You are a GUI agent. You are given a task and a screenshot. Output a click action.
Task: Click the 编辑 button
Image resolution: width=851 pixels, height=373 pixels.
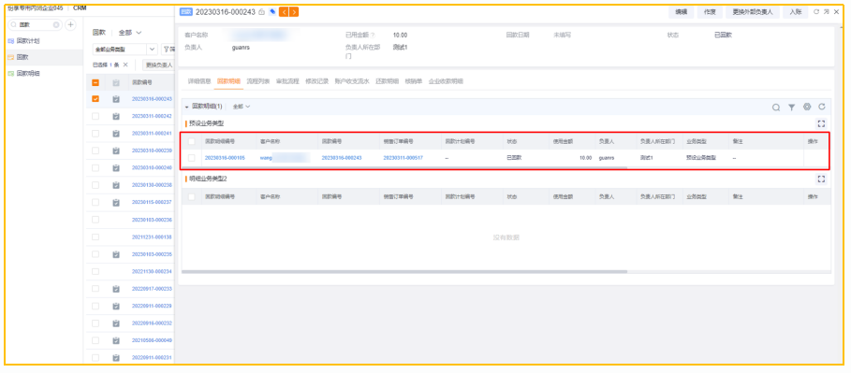(x=682, y=12)
